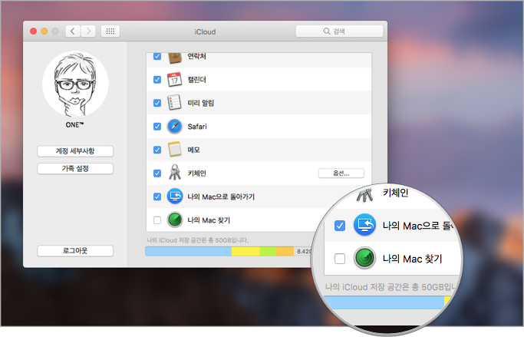
Task: Click the green storage bar segment
Action: click(268, 252)
